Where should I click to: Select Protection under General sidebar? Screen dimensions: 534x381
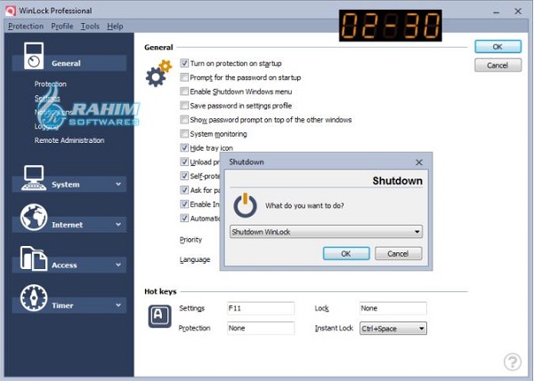pyautogui.click(x=51, y=84)
